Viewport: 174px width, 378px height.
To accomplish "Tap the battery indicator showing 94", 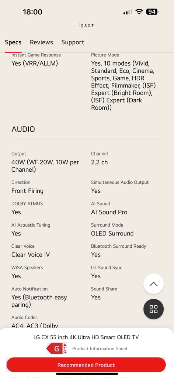I will (152, 11).
